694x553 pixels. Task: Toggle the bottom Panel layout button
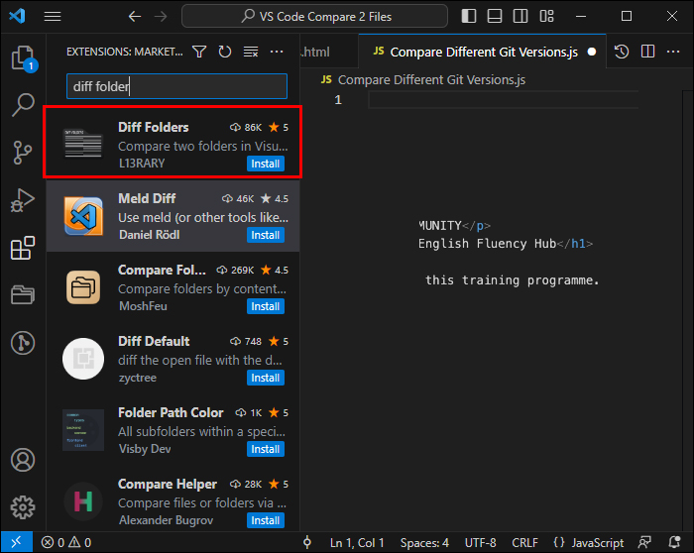(x=495, y=17)
